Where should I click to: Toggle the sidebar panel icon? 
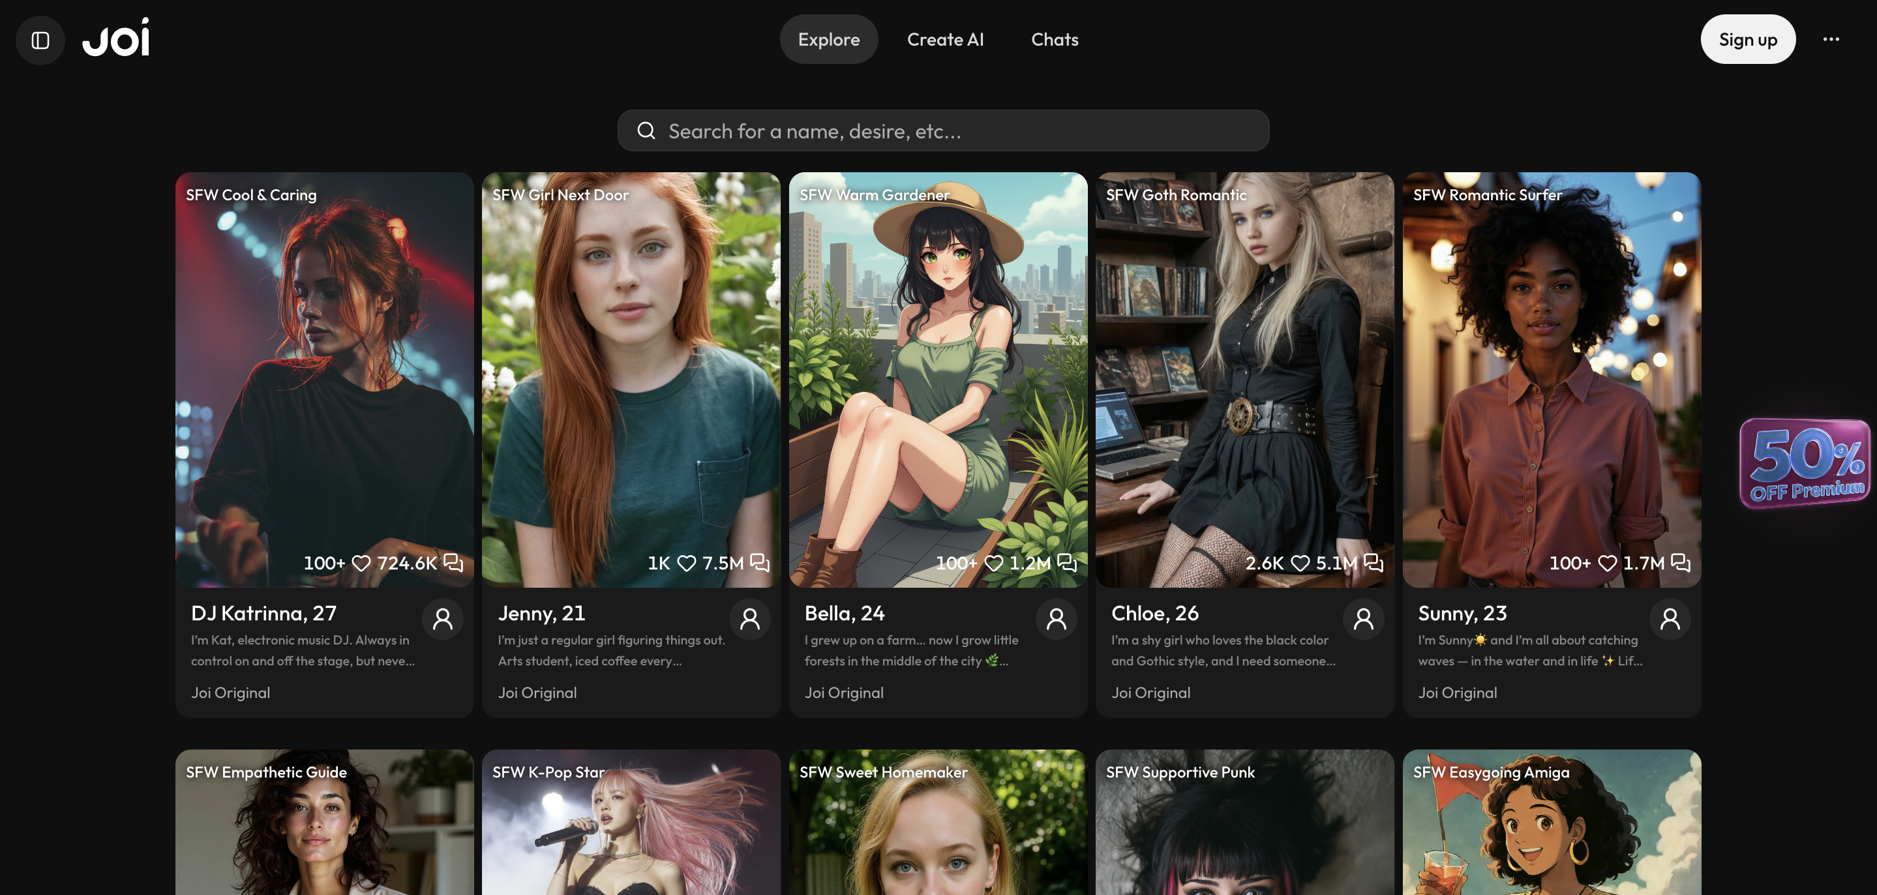click(40, 40)
